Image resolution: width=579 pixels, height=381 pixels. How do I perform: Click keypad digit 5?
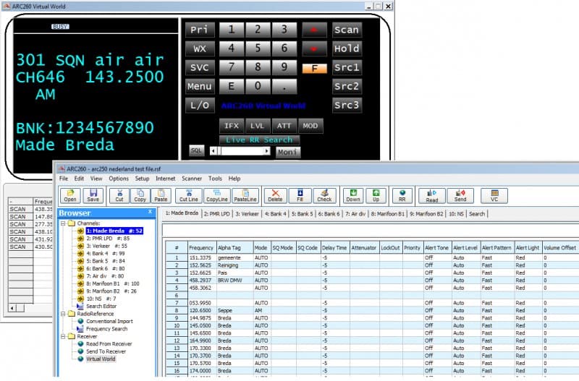(x=258, y=48)
